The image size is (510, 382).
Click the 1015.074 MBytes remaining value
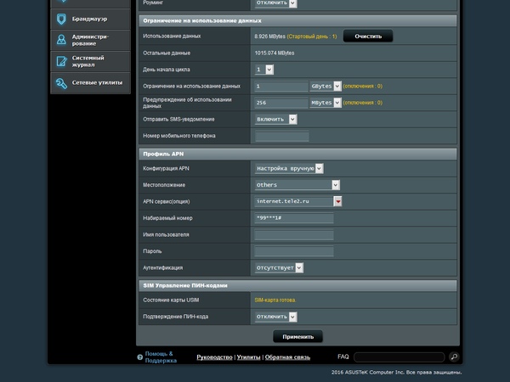[275, 53]
